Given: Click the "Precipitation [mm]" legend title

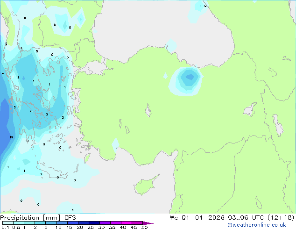Looking at the screenshot, I should 30,218.
